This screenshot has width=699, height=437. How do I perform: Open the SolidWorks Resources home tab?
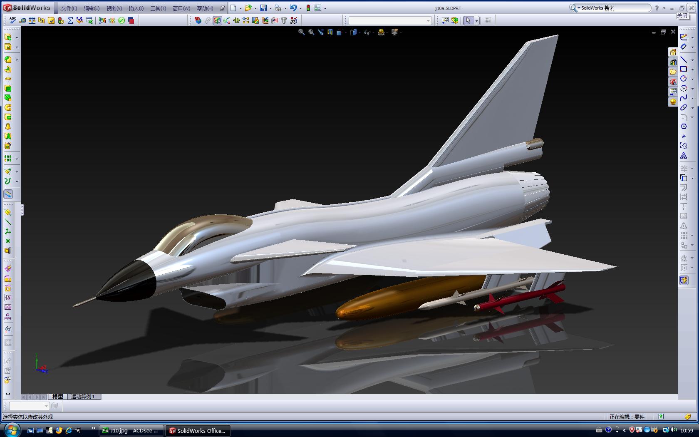click(x=673, y=52)
